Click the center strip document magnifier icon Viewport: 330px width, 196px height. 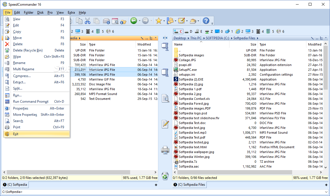165,98
